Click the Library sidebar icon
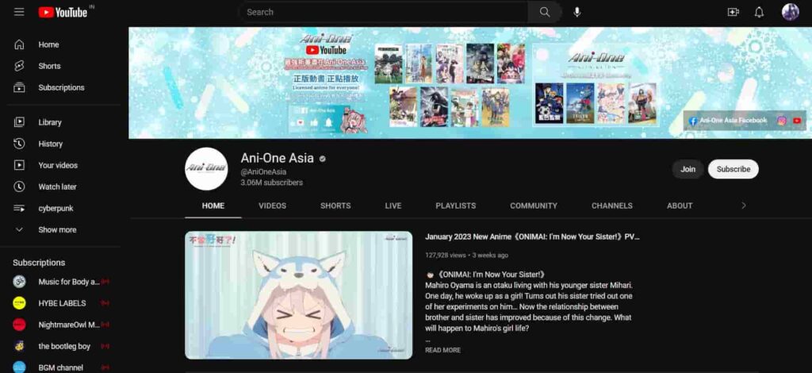This screenshot has height=373, width=812. click(19, 122)
